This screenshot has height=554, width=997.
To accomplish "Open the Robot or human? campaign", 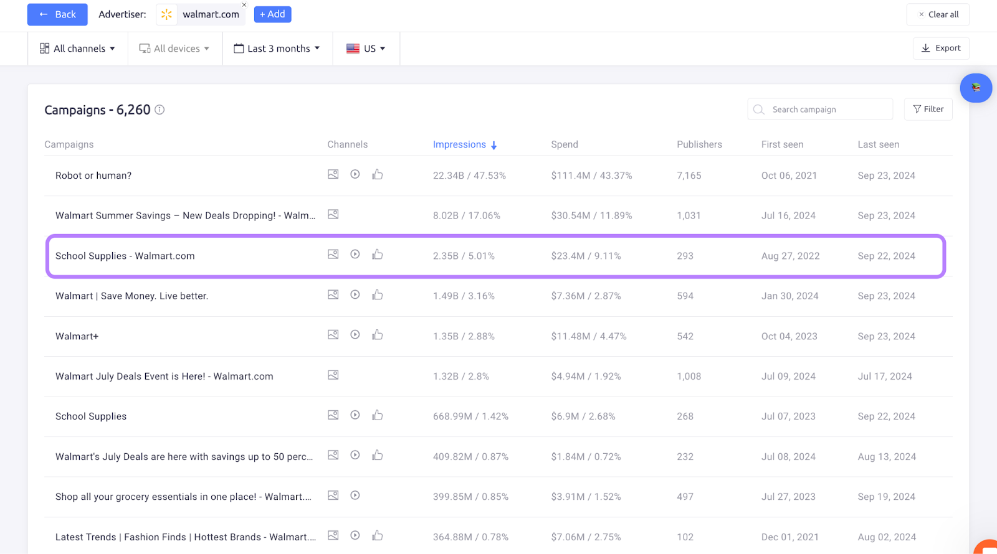I will pyautogui.click(x=93, y=176).
